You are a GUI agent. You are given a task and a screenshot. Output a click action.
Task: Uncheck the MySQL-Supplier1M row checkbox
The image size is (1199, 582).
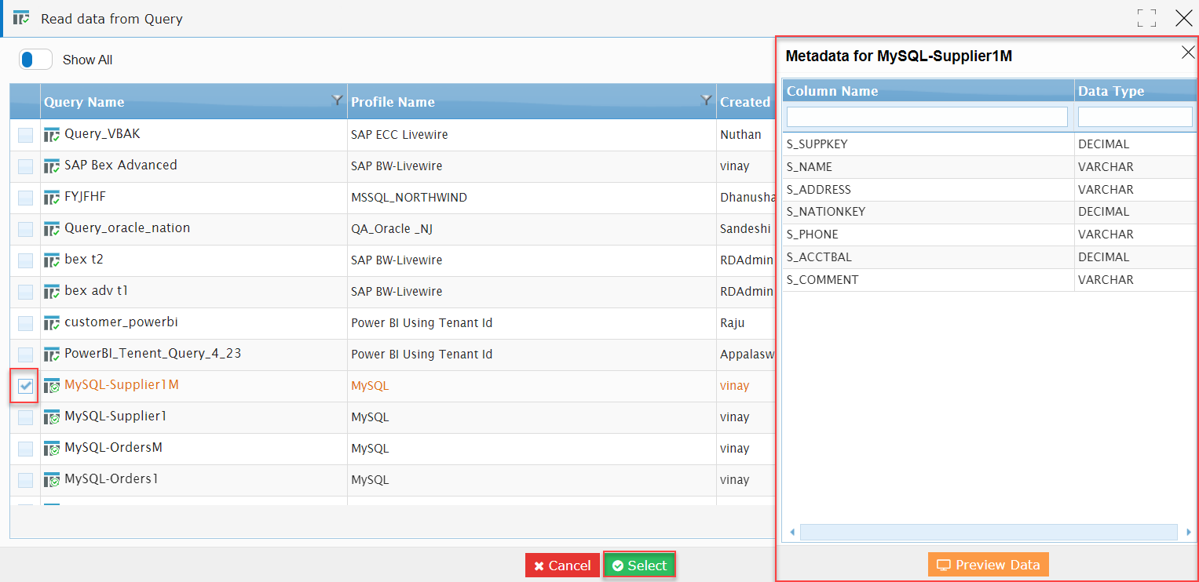(25, 386)
